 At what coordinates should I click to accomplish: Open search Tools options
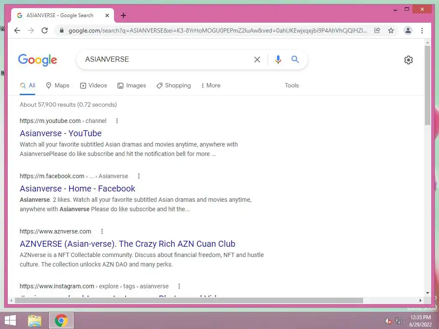[x=292, y=86]
